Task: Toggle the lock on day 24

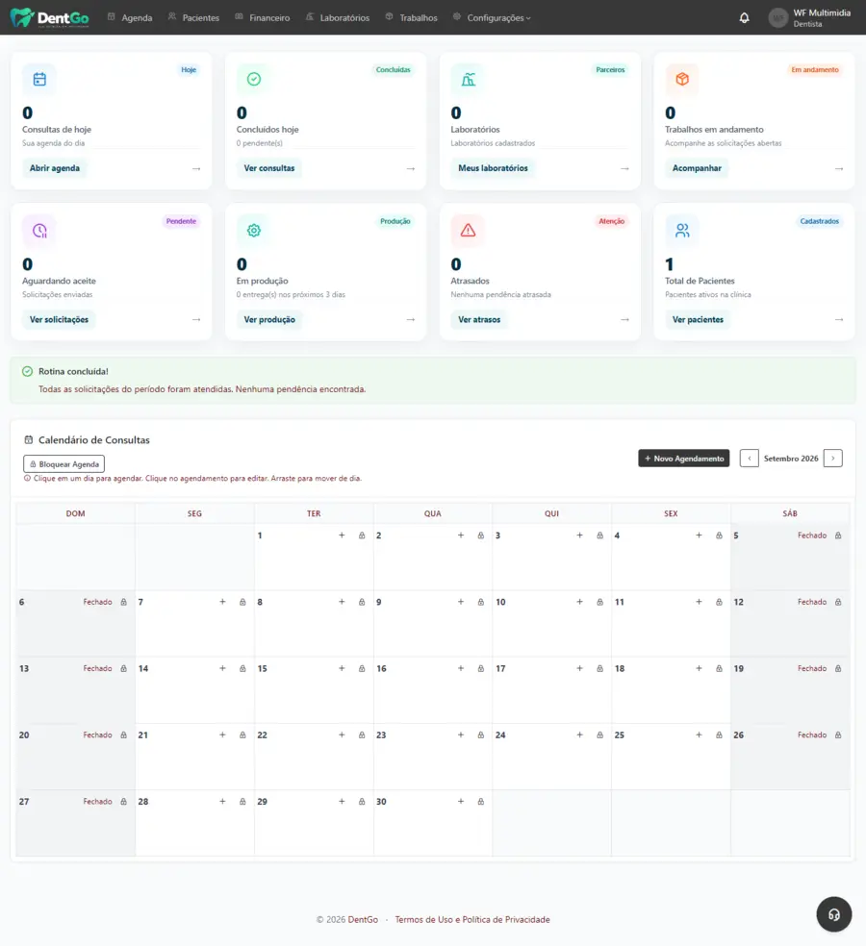Action: coord(599,734)
